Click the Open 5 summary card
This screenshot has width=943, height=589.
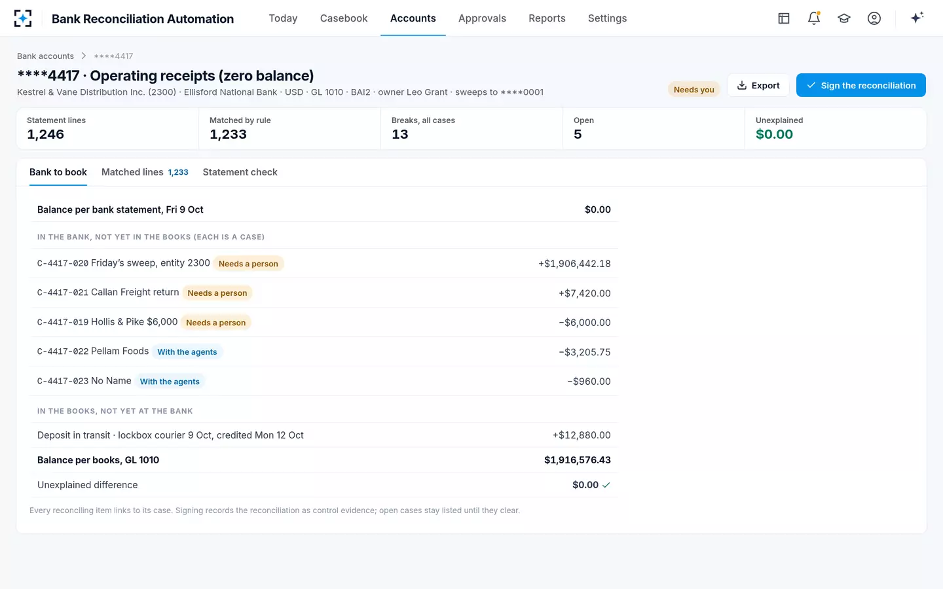654,129
